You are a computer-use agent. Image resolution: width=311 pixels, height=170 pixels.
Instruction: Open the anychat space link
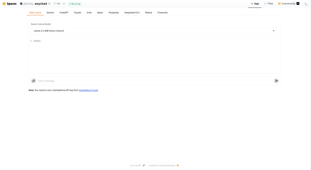(x=41, y=4)
